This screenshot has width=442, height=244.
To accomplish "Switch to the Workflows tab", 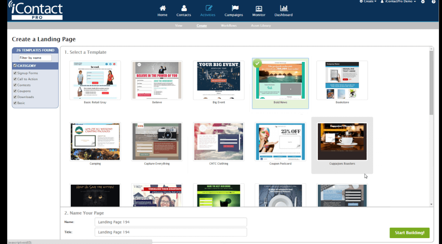I will click(x=228, y=25).
